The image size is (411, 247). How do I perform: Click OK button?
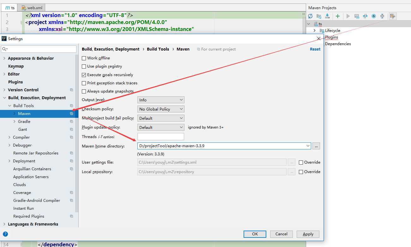click(x=255, y=234)
